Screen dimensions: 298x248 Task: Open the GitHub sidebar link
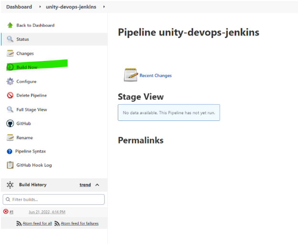click(23, 124)
